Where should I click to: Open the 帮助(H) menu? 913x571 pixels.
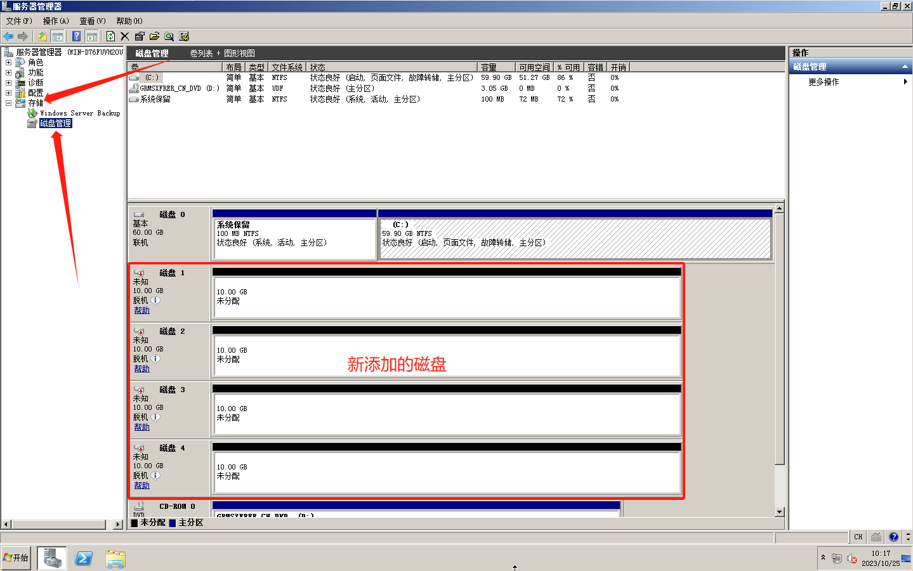click(129, 21)
